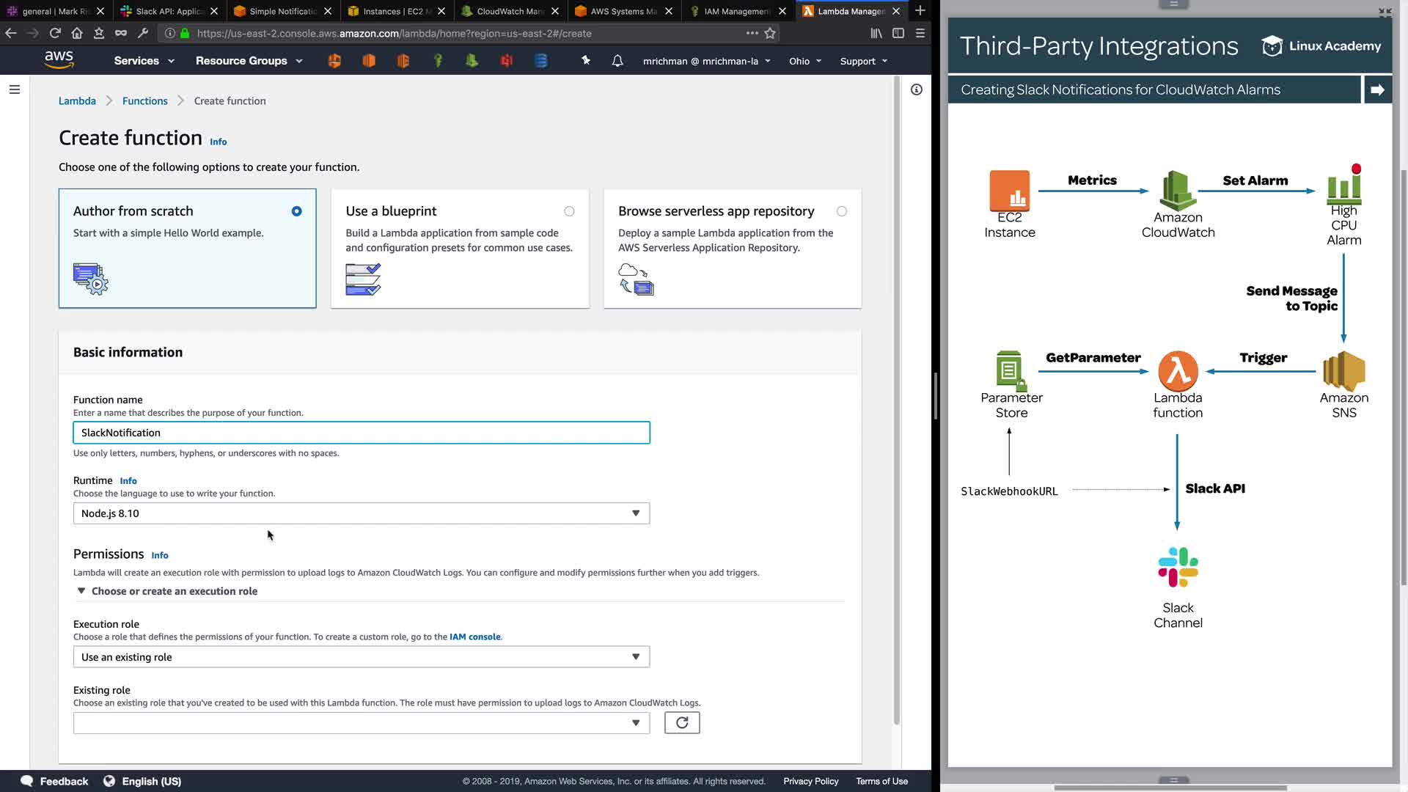This screenshot has height=792, width=1408.
Task: Click the browser reload page icon
Action: 55,33
